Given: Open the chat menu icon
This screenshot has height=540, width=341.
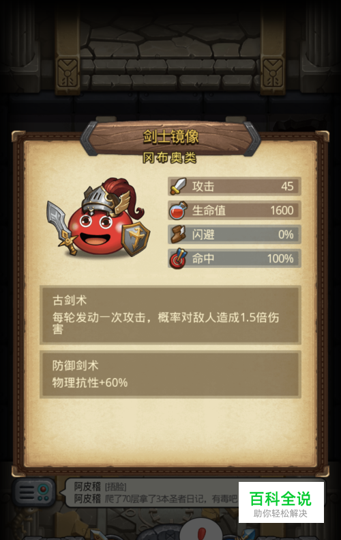Looking at the screenshot, I should pos(34,492).
